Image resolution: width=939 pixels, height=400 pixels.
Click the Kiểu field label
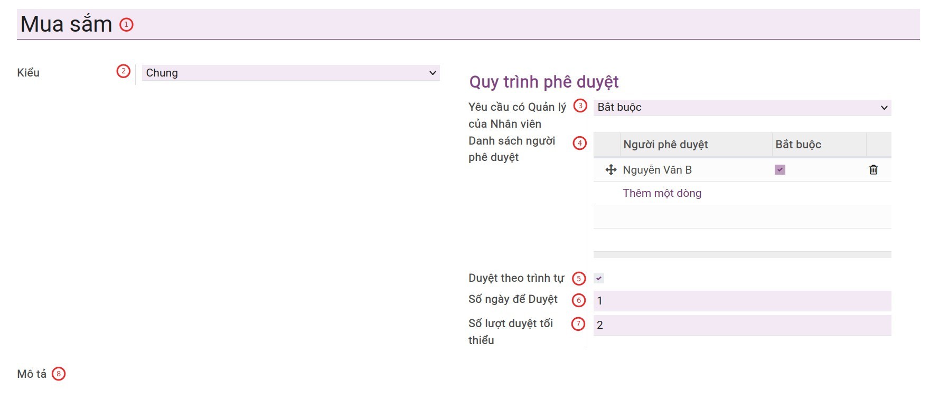coord(29,73)
